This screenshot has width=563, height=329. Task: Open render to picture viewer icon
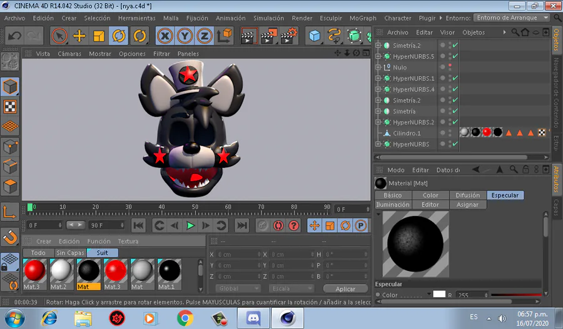coord(268,36)
